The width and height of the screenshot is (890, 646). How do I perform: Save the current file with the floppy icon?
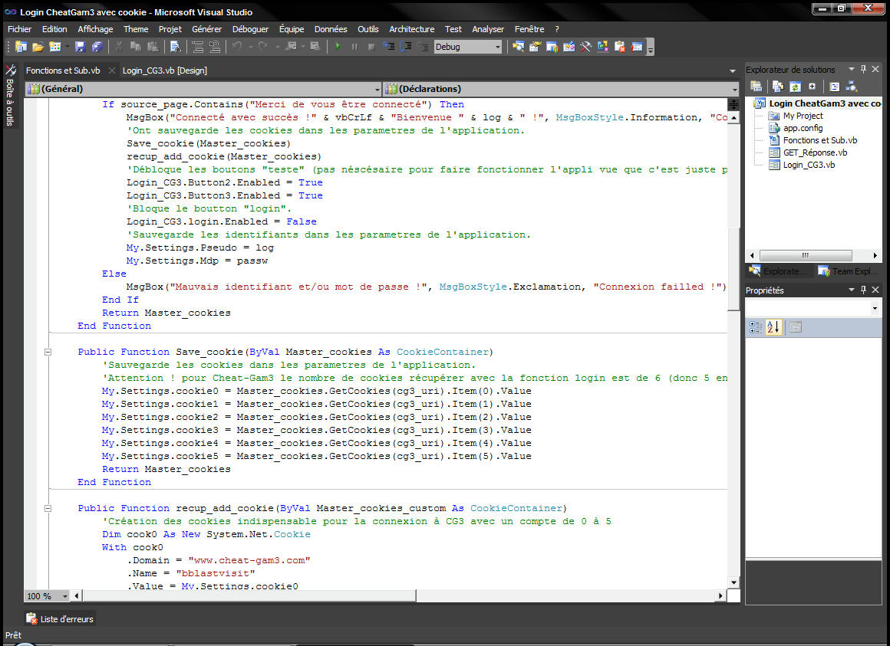[x=80, y=47]
